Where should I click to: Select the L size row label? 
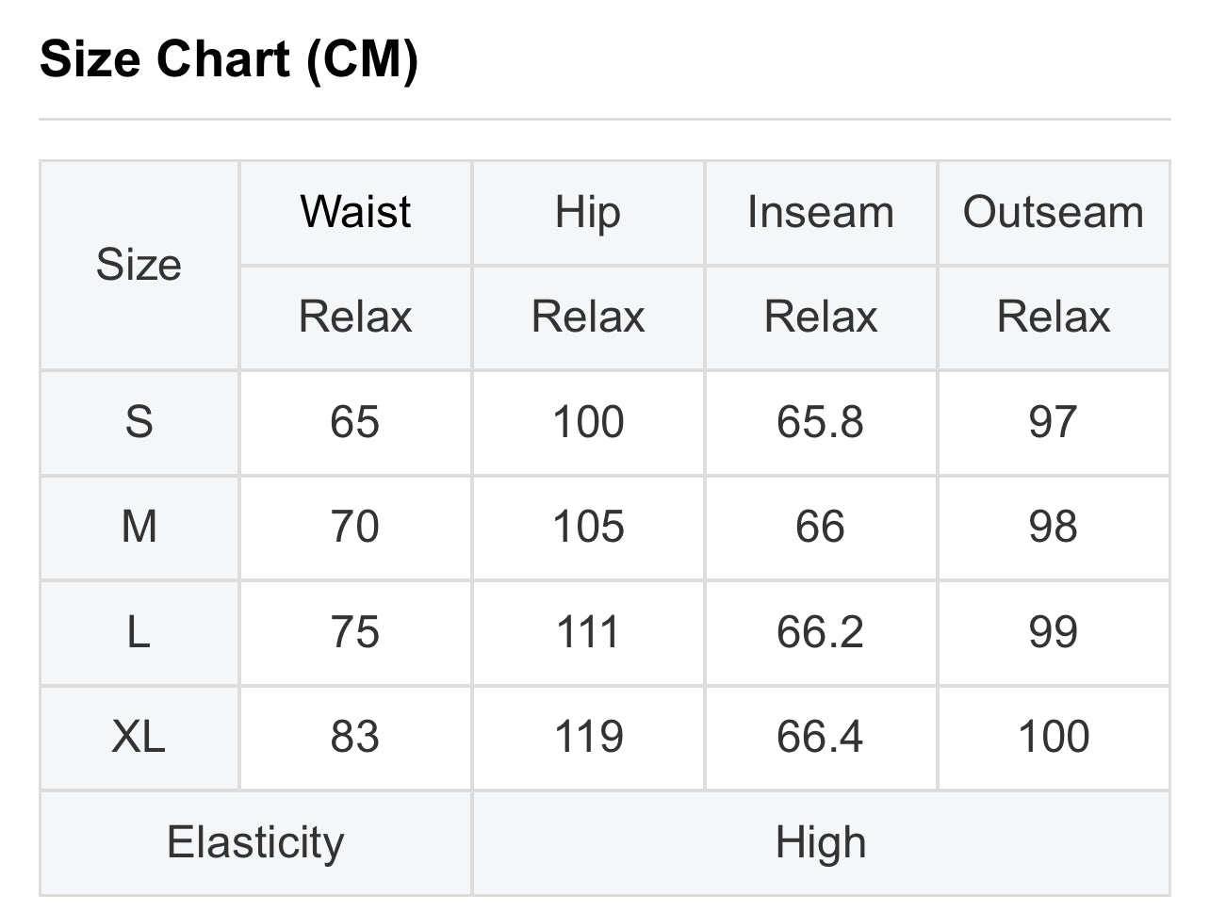(x=139, y=632)
